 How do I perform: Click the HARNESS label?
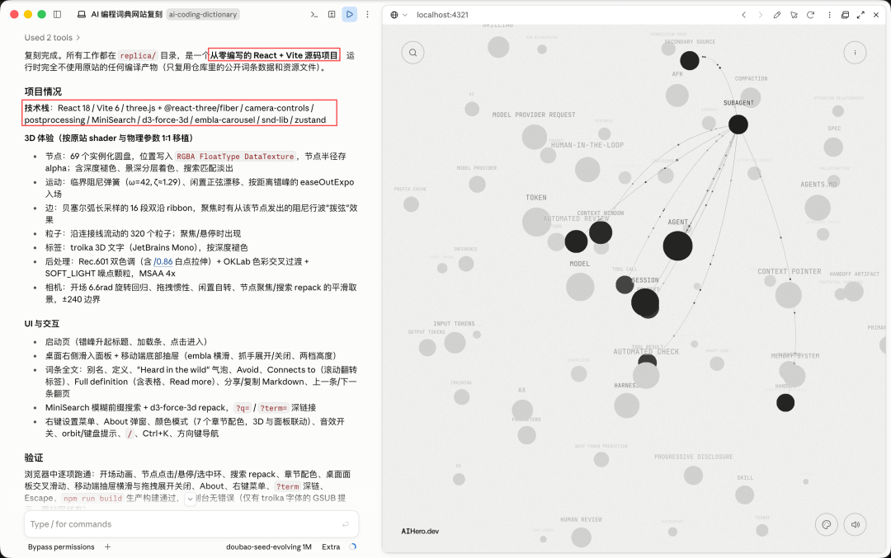click(626, 386)
